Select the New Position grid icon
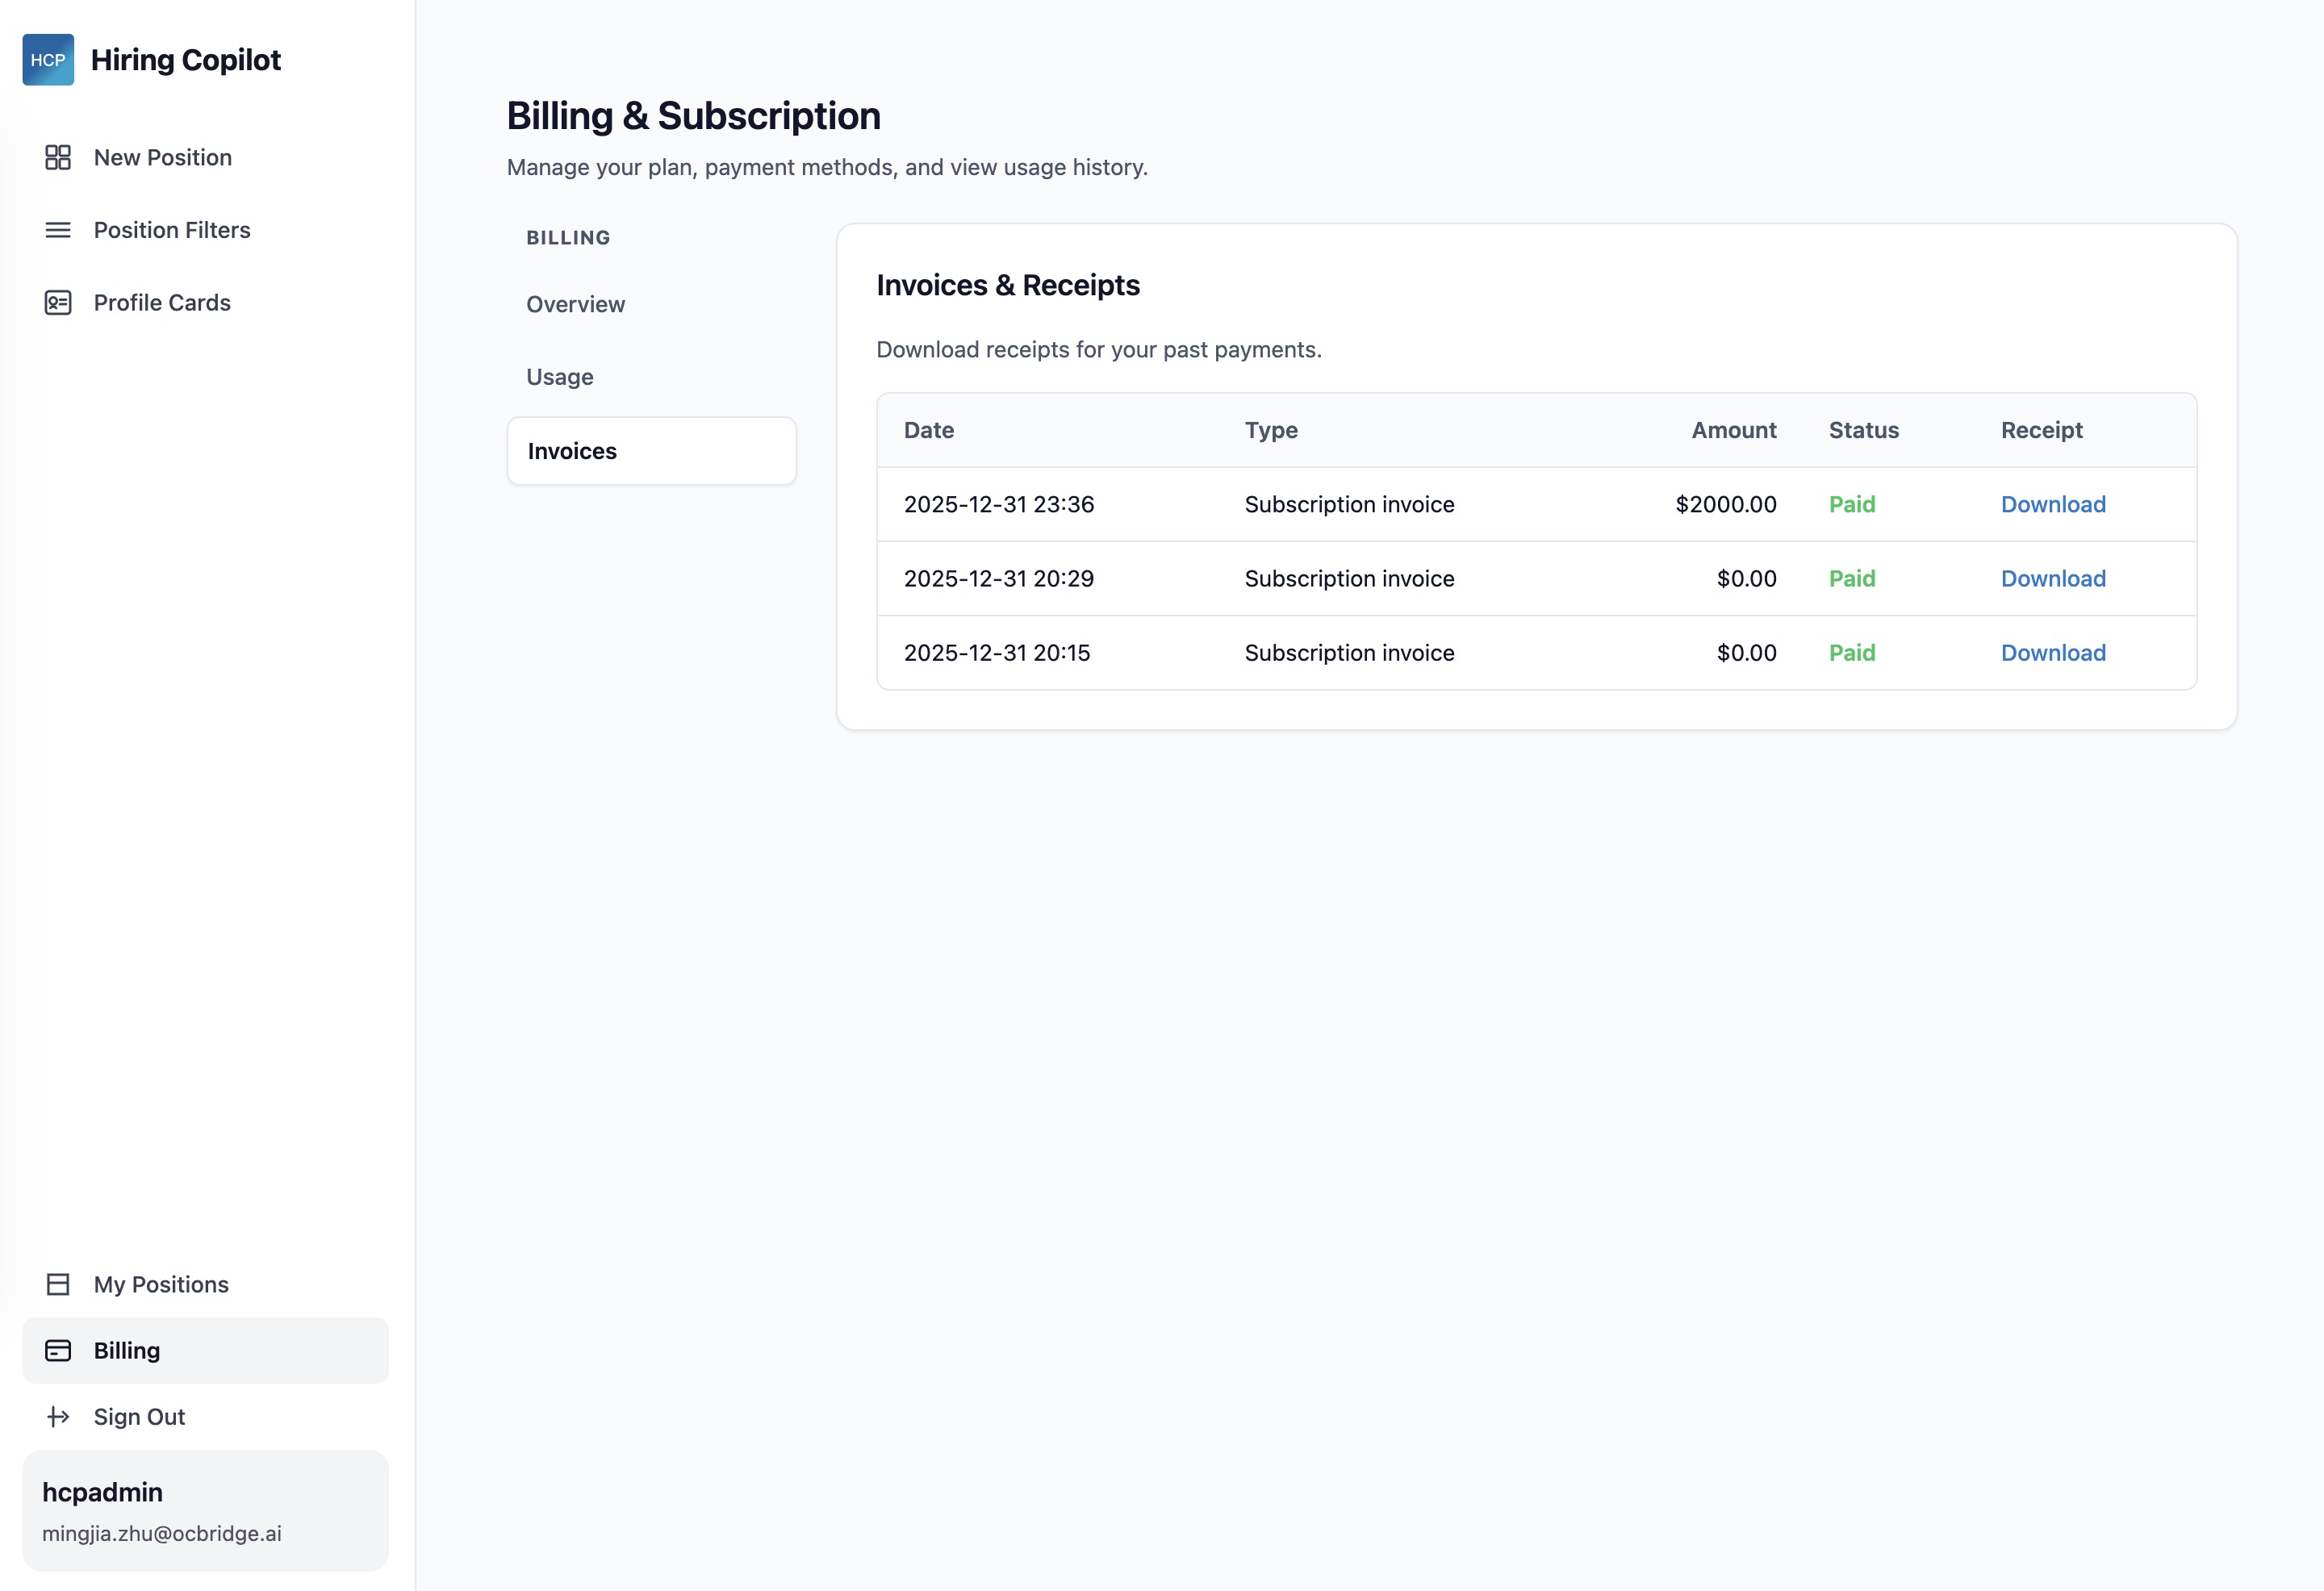 pos(57,157)
